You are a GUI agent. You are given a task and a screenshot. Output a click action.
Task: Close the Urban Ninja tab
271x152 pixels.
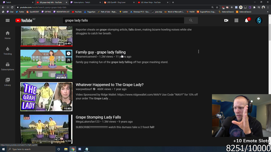168,3
